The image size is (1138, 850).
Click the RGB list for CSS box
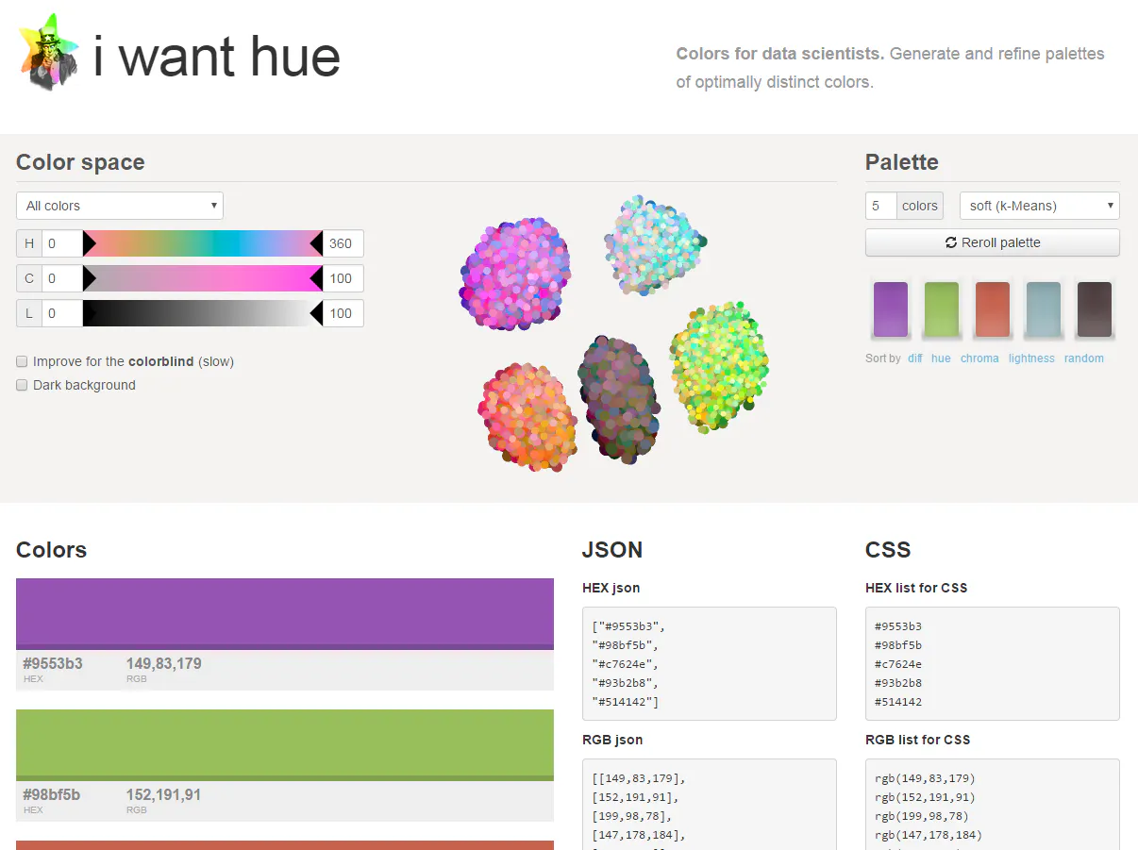click(x=993, y=804)
